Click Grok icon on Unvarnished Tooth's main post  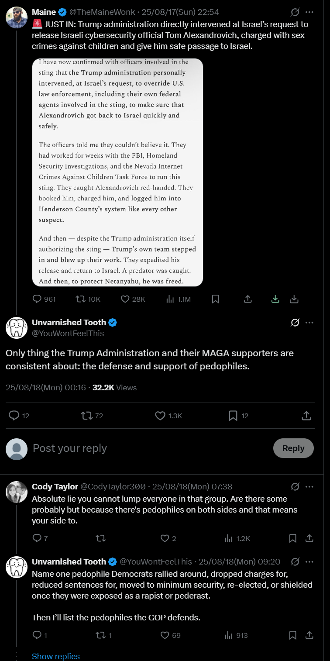[x=295, y=323]
